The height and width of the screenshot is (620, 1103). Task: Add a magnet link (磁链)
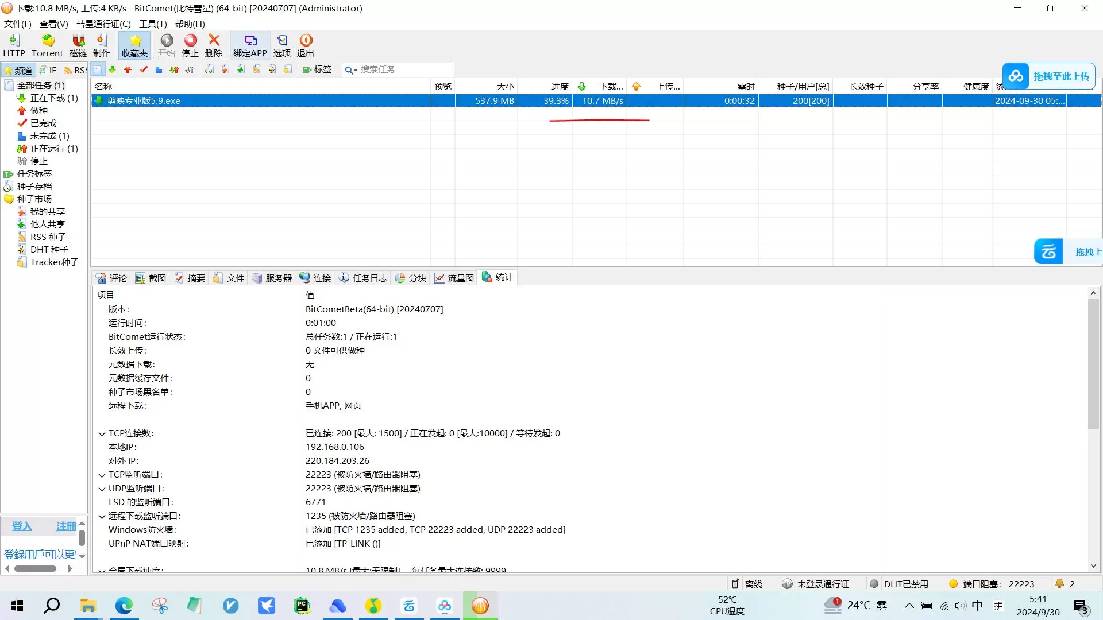(x=78, y=45)
